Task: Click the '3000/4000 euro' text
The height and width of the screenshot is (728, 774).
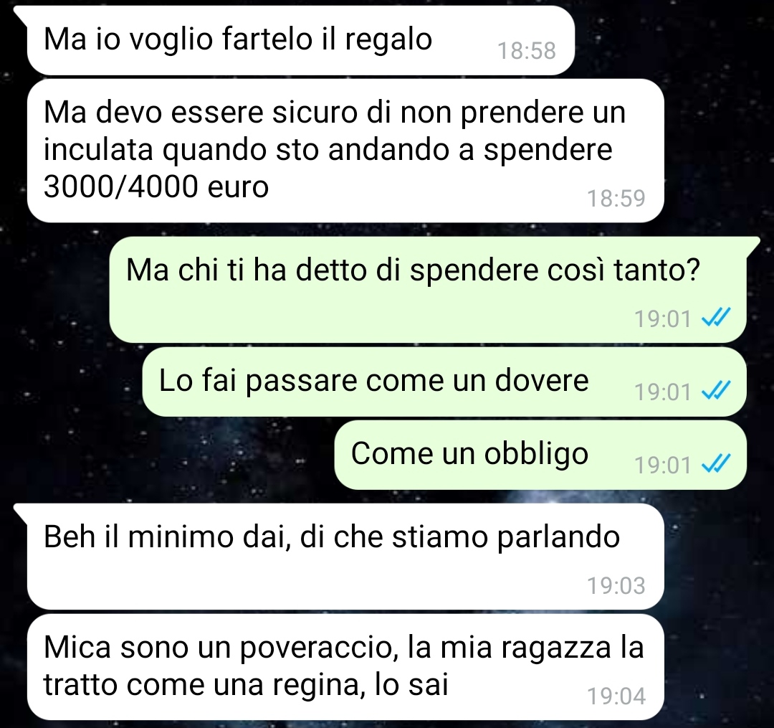Action: pyautogui.click(x=156, y=186)
